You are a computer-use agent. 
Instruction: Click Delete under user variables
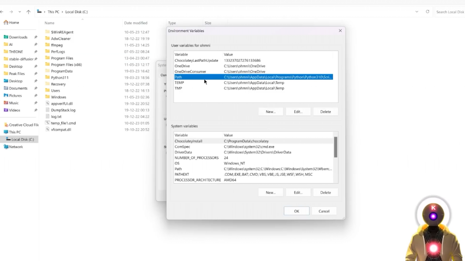pos(325,111)
